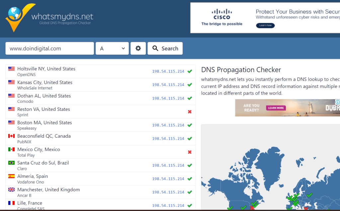Open IP 198.54.115.214 for Lille, France
This screenshot has width=340, height=211.
tap(168, 206)
